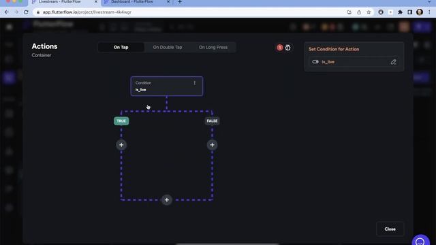Bookmark this page with the star icon
The width and height of the screenshot is (436, 245).
tap(369, 12)
